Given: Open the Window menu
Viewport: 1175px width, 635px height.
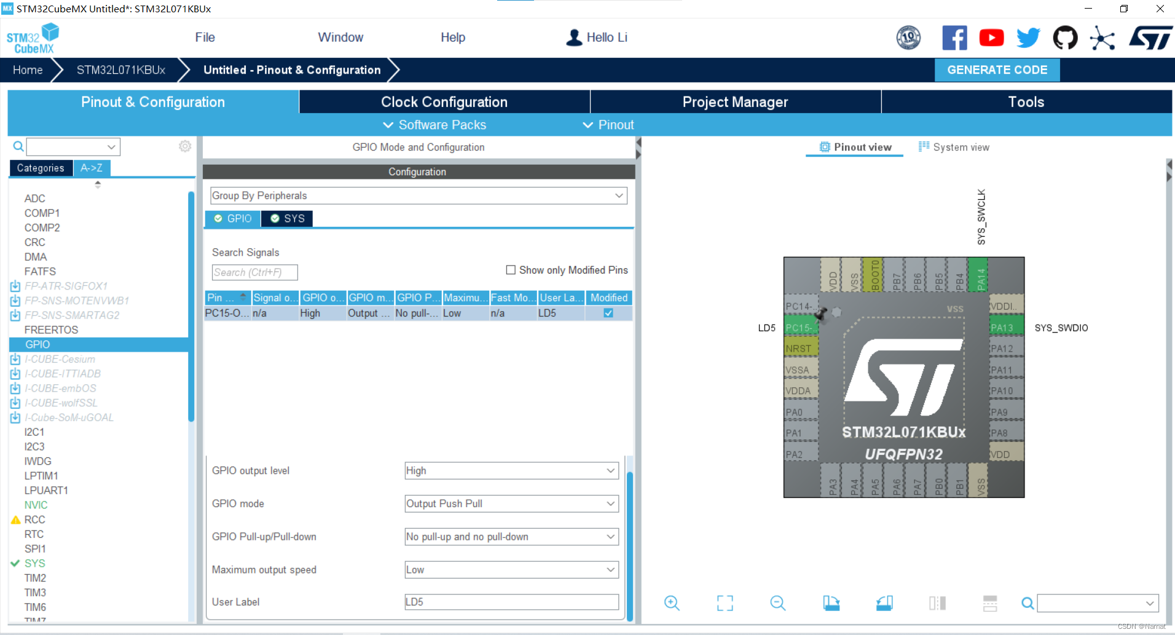Looking at the screenshot, I should 340,37.
